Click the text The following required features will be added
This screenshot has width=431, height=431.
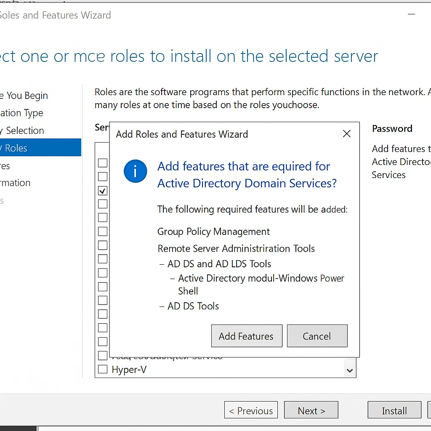point(253,210)
